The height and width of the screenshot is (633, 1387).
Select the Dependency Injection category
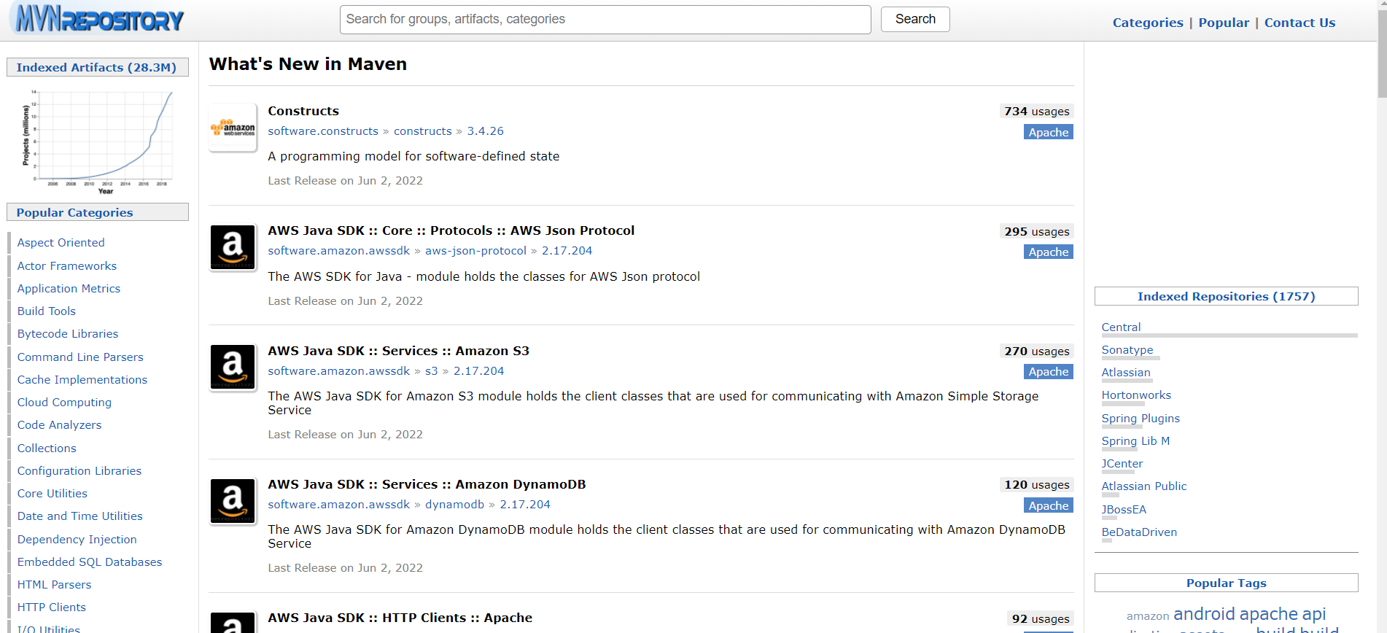(x=77, y=540)
